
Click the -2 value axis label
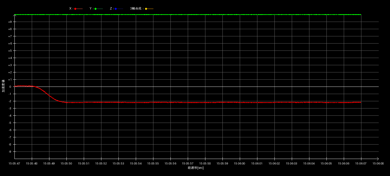click(x=10, y=101)
